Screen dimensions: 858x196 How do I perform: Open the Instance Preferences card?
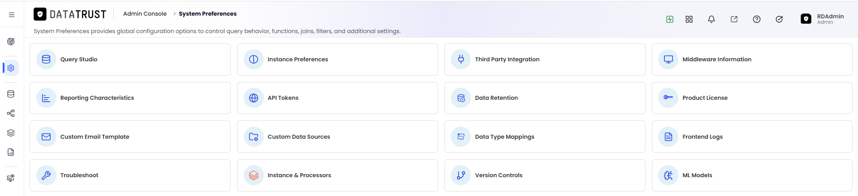click(x=337, y=60)
